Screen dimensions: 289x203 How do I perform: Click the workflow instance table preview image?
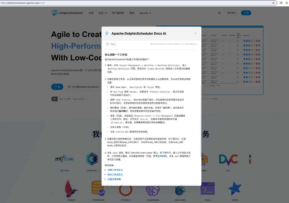click(232, 60)
